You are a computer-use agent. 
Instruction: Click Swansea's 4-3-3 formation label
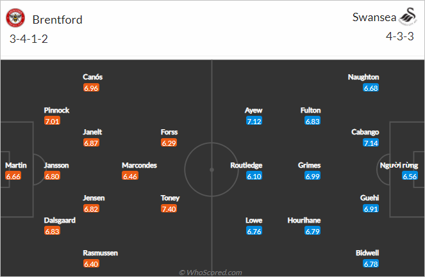[x=400, y=36]
